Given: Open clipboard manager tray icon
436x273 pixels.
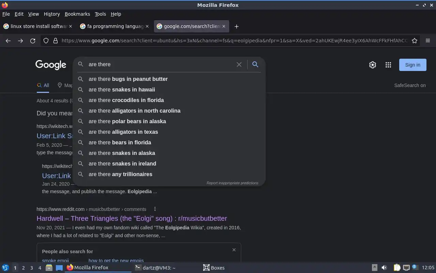Looking at the screenshot, I should [x=397, y=268].
